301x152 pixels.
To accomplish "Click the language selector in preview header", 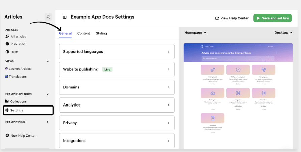I will pyautogui.click(x=271, y=47).
